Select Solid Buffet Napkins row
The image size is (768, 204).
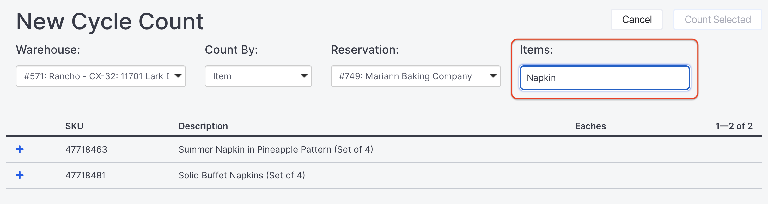tap(241, 175)
